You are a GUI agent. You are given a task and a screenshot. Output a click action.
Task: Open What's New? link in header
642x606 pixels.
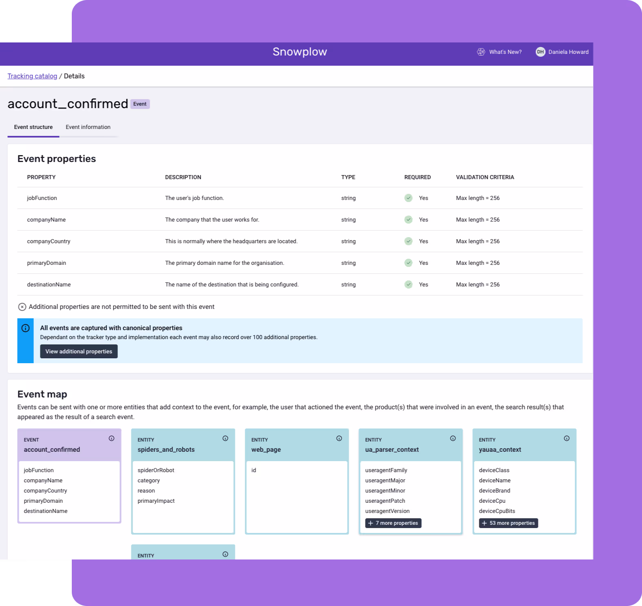[x=505, y=52]
